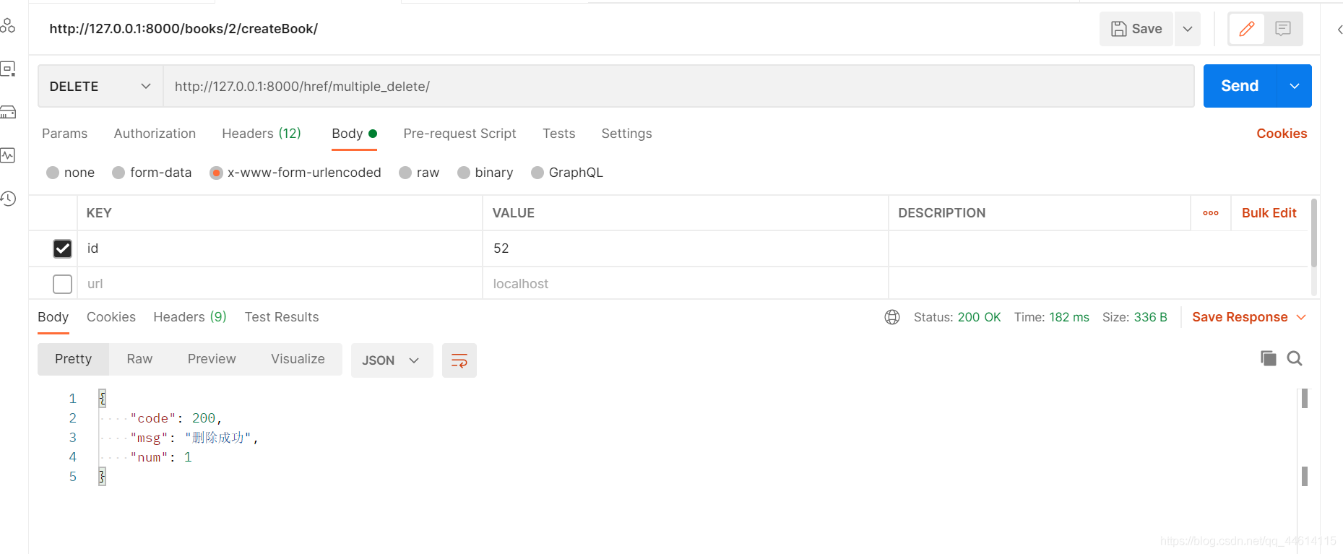Click the Send button

click(1240, 86)
